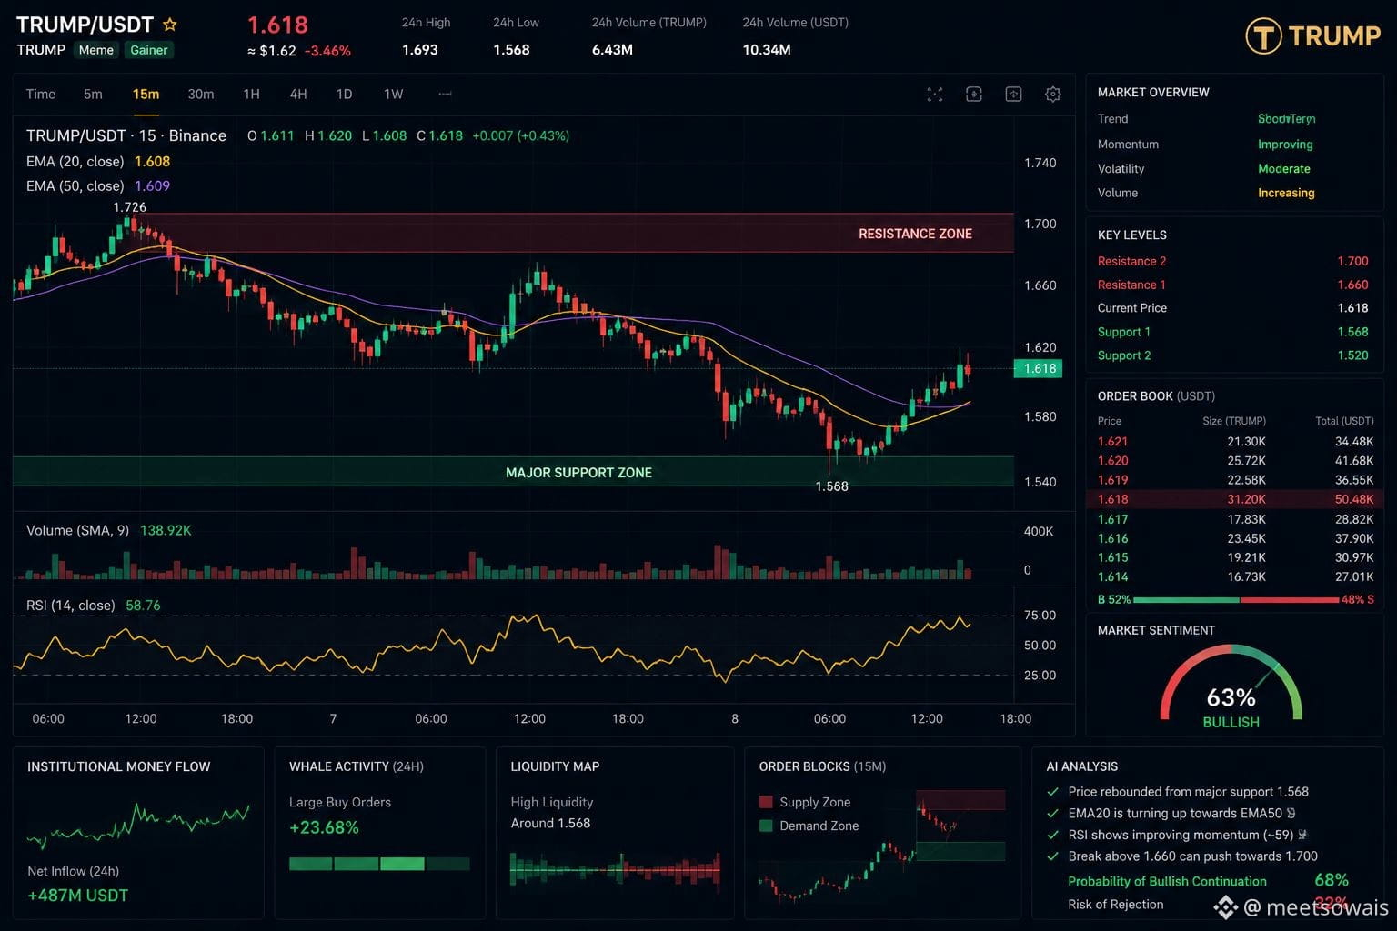
Task: Open more timeframes menu after 1W
Action: click(445, 94)
